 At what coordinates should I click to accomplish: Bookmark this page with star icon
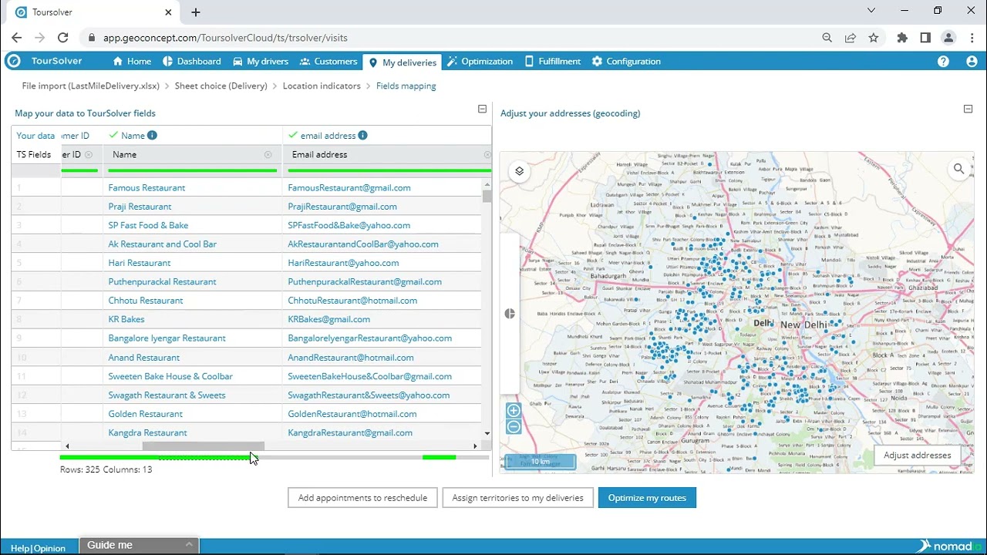[874, 37]
